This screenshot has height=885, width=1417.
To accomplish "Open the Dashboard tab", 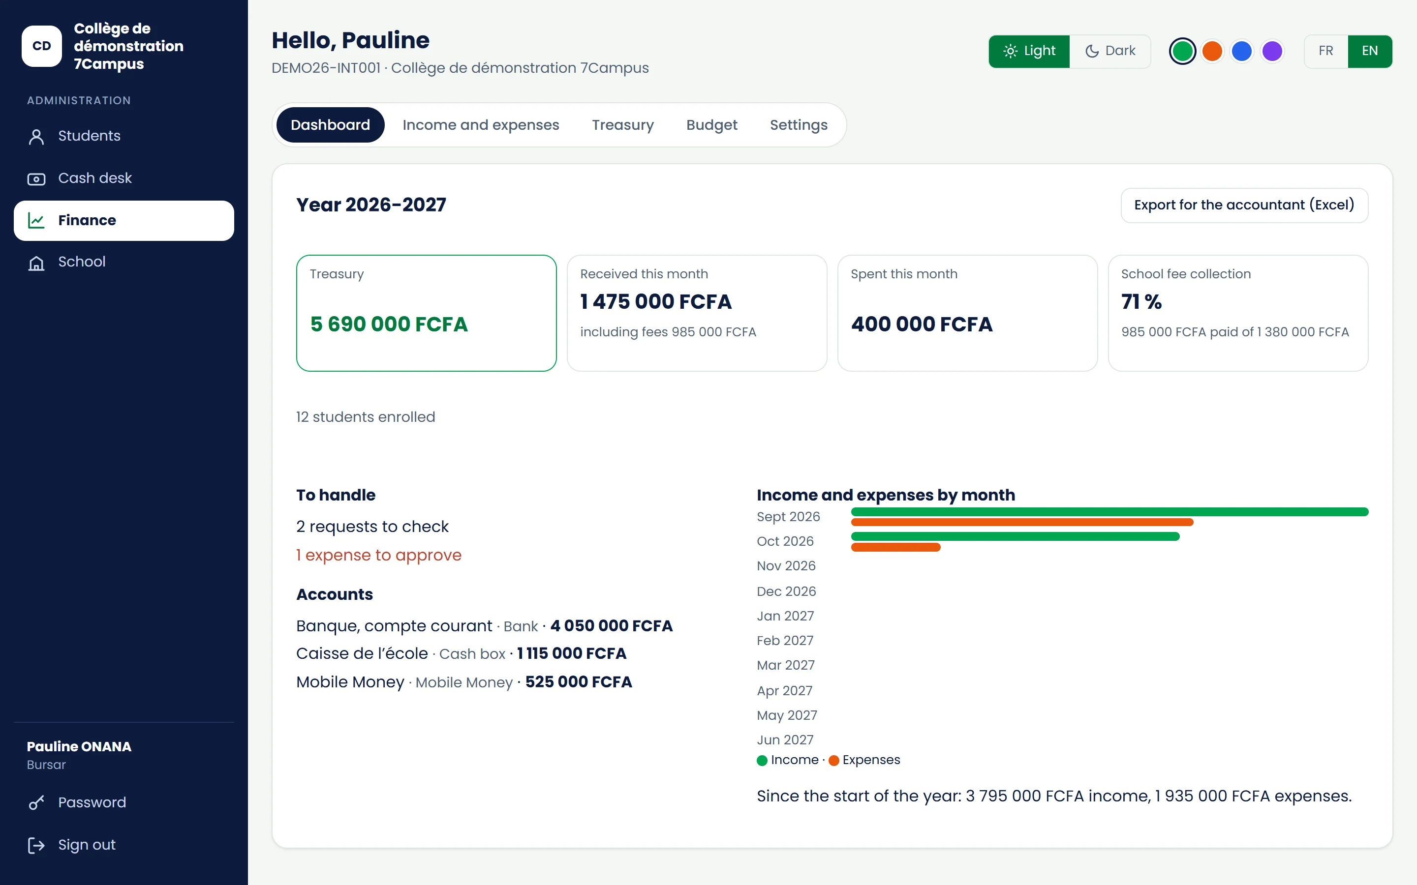I will point(330,125).
